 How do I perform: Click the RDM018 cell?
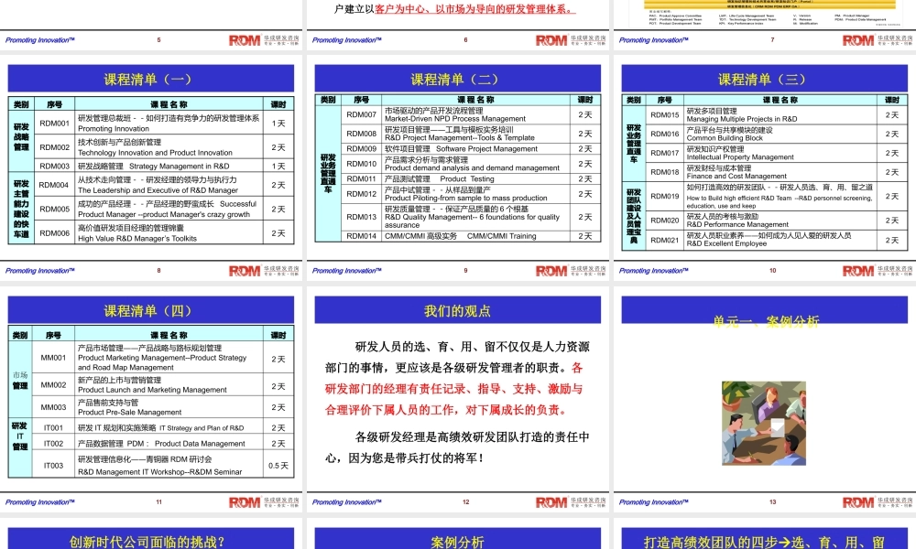(x=665, y=172)
